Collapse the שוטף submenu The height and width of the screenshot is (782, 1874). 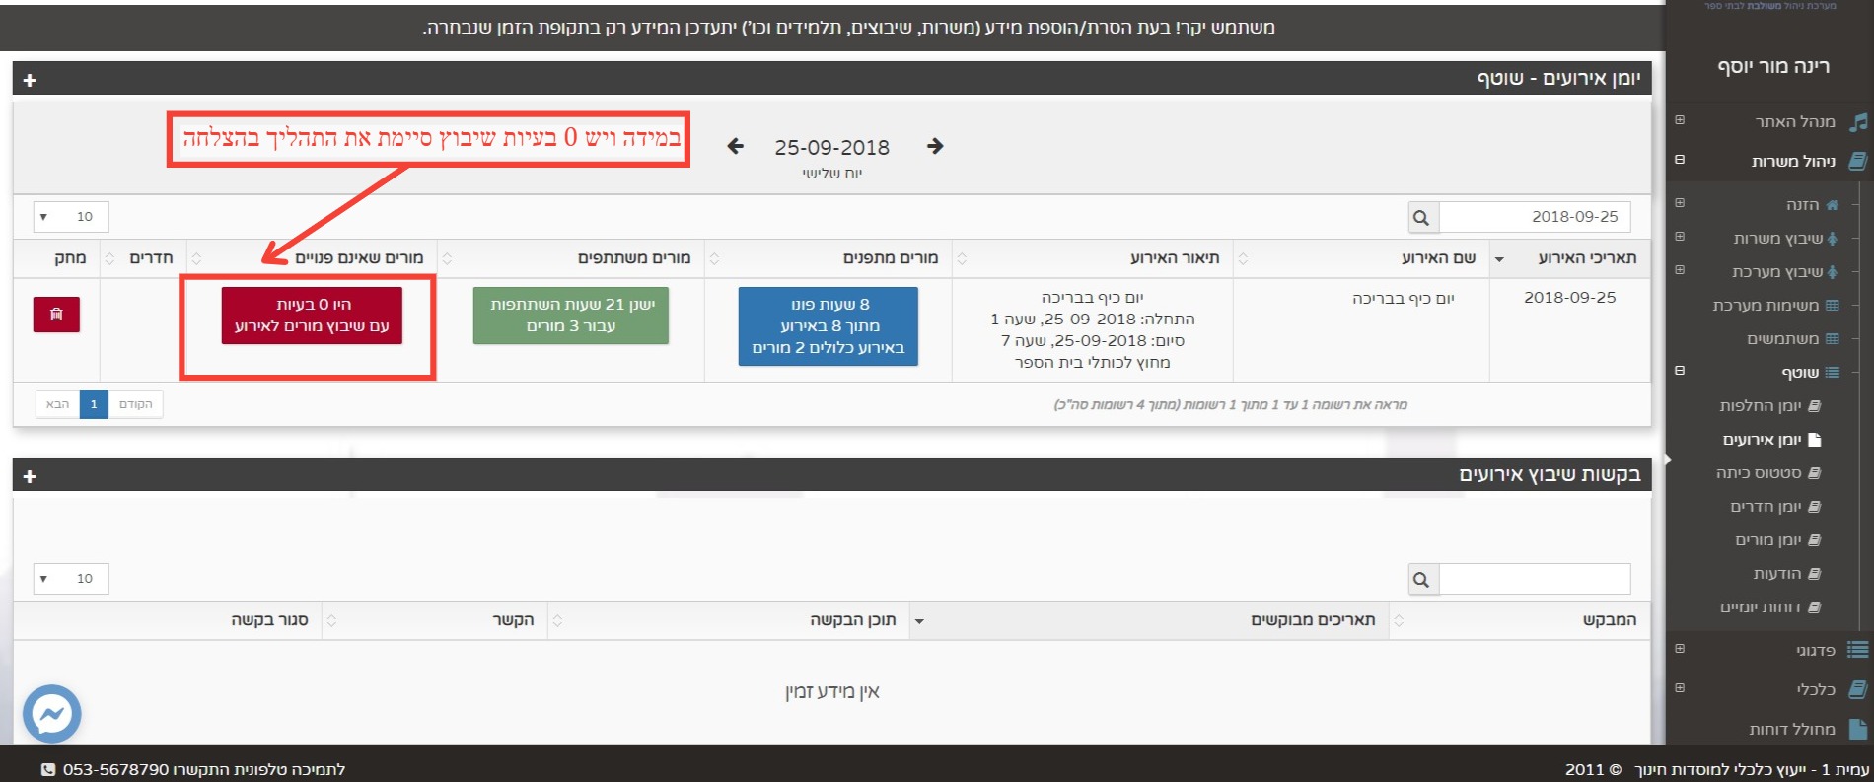click(x=1680, y=371)
